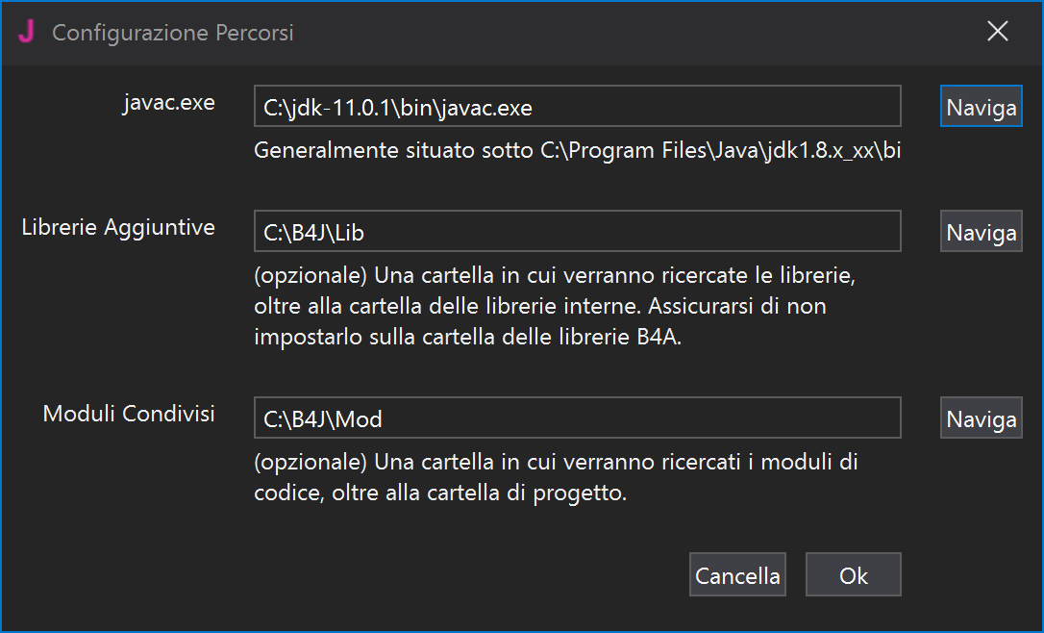This screenshot has height=633, width=1044.
Task: Focus the Librerie Aggiuntive path field
Action: [577, 232]
